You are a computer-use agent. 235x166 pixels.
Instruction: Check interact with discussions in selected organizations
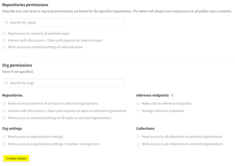(x=4, y=111)
